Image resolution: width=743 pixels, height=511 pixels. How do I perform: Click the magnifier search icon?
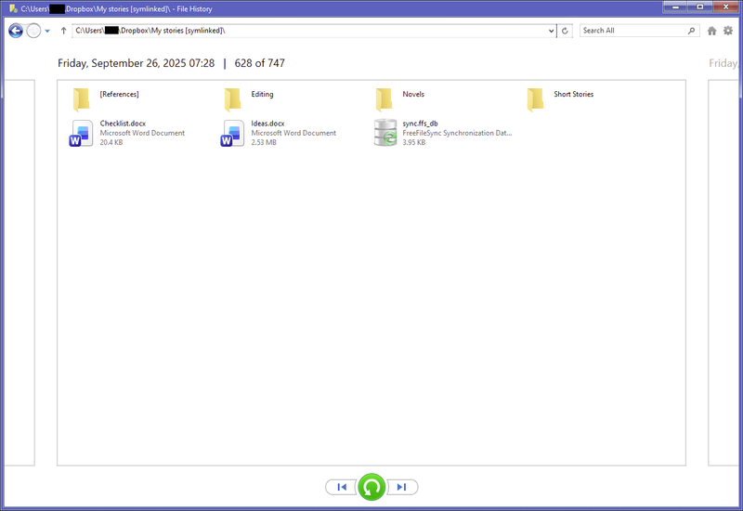(x=692, y=31)
